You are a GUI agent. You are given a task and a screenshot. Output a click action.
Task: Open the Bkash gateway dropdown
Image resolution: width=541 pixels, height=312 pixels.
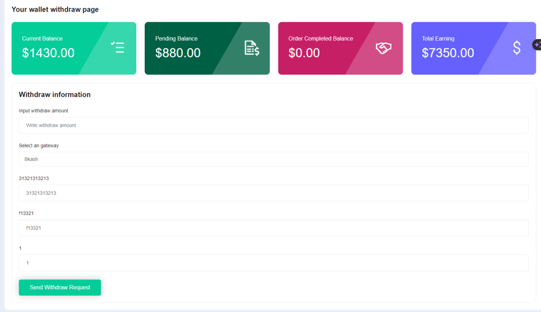(x=274, y=159)
